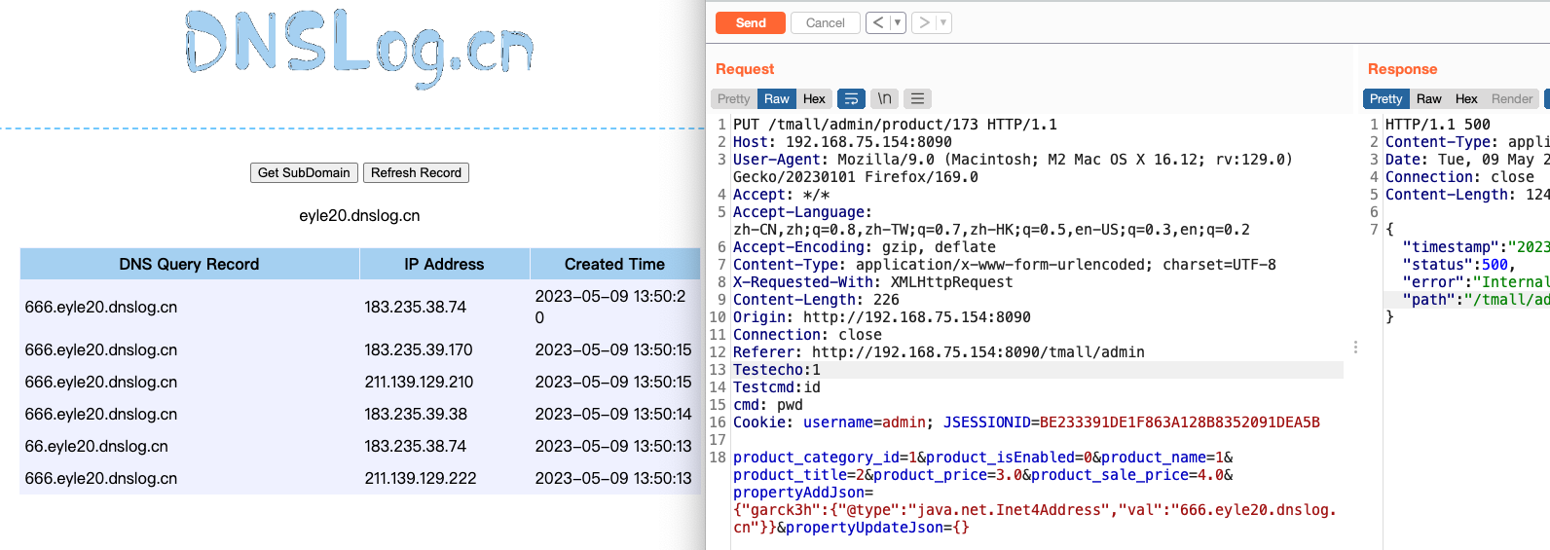The width and height of the screenshot is (1550, 550).
Task: Open the back history dropdown arrow
Action: click(898, 22)
